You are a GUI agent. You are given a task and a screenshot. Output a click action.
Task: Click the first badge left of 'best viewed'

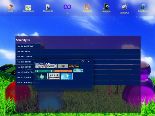click(41, 66)
